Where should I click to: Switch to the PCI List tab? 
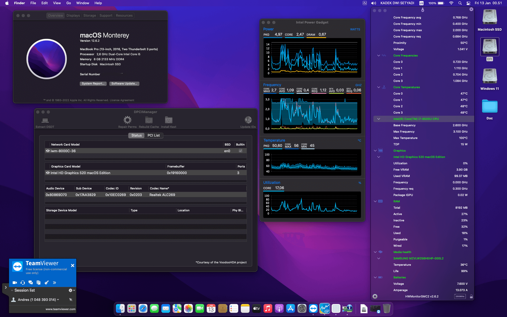153,135
